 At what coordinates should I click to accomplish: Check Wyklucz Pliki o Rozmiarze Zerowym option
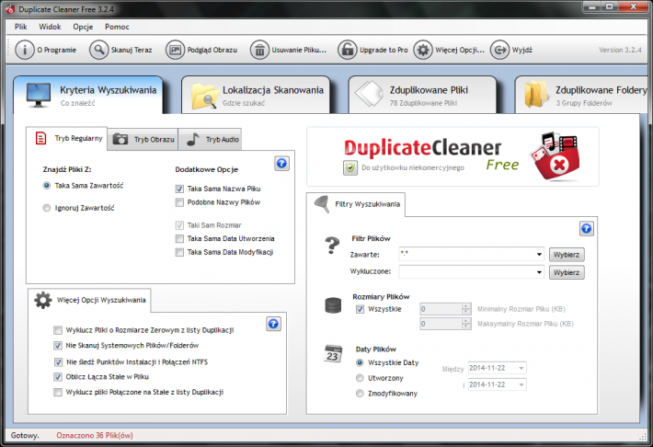pyautogui.click(x=58, y=330)
